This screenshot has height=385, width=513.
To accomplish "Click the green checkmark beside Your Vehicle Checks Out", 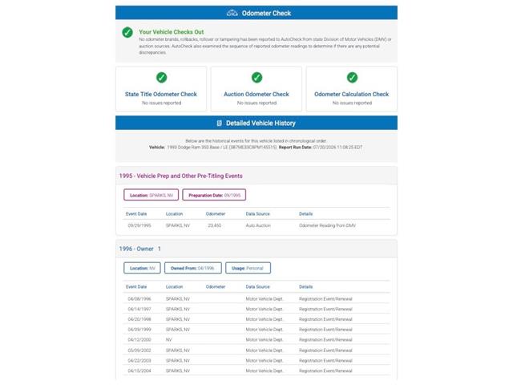I will [x=127, y=32].
